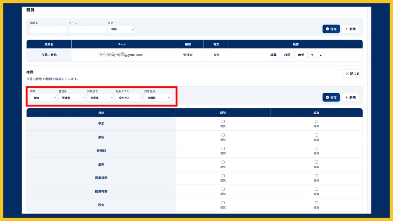Click the 黒板 function row label
Image resolution: width=393 pixels, height=221 pixels.
tap(101, 137)
